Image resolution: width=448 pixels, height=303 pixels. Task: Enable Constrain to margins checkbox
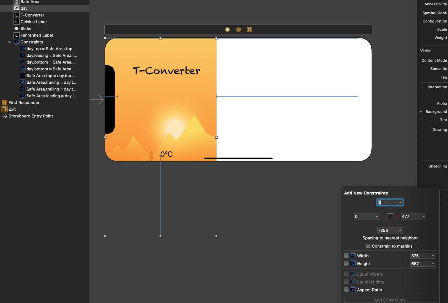tap(368, 246)
